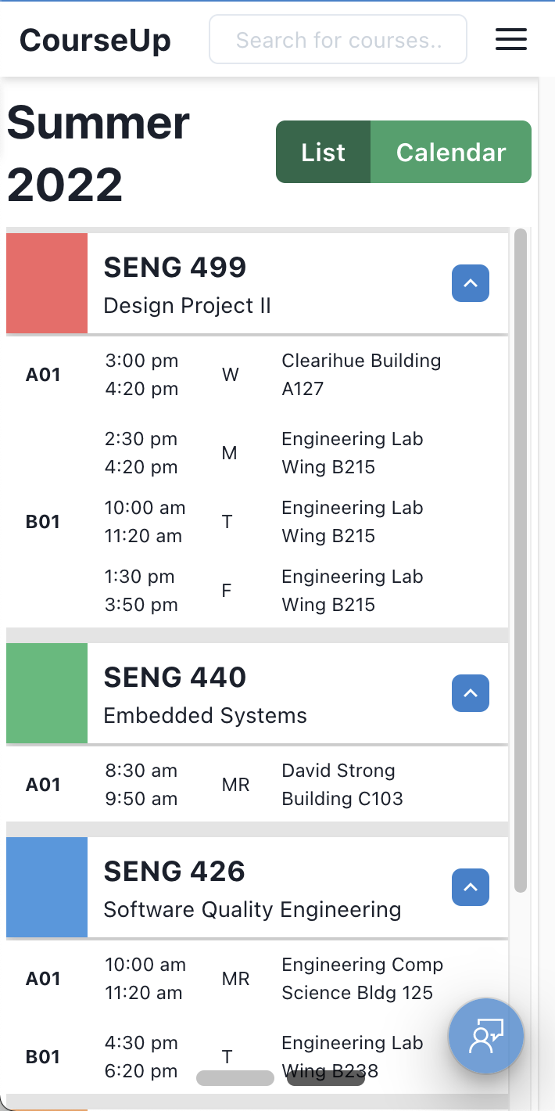The image size is (555, 1111).
Task: Click the vertical course list scrollbar
Action: (521, 559)
